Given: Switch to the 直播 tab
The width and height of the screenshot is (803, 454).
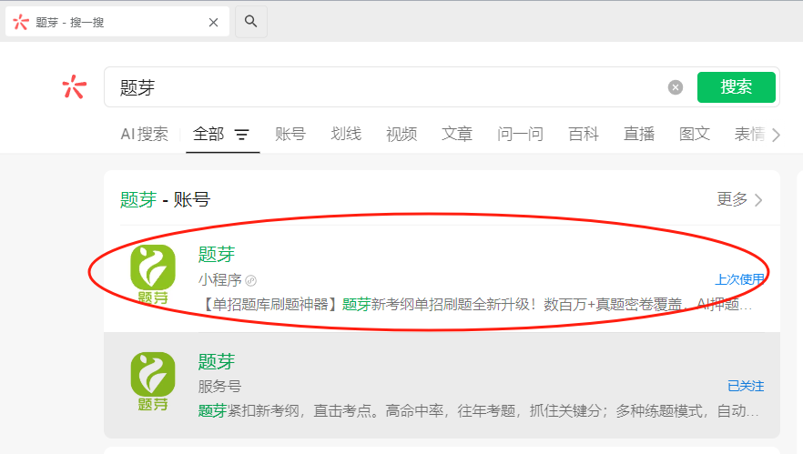Looking at the screenshot, I should tap(639, 134).
